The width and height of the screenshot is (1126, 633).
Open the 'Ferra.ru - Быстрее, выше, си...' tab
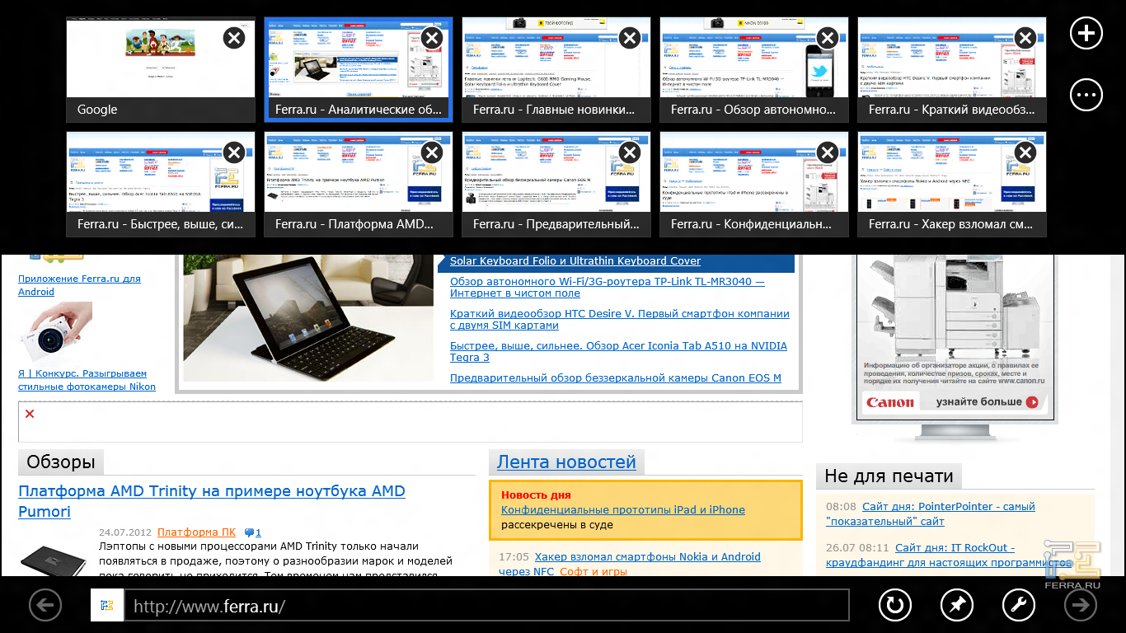161,185
